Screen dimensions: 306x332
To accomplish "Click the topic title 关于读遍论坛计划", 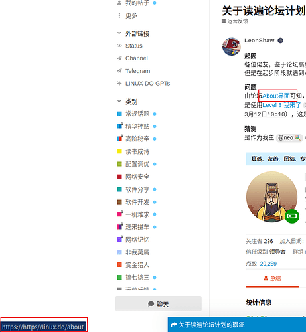I will tap(264, 11).
